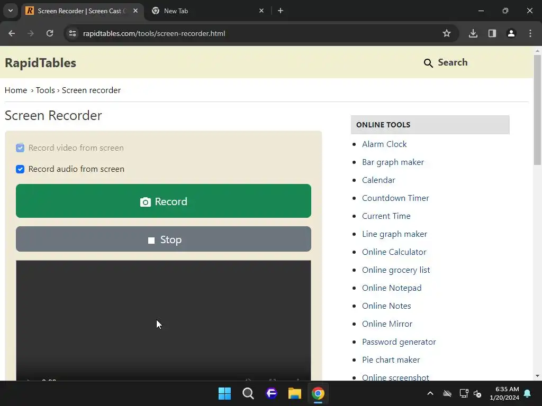Switch to the New Tab tab

point(207,11)
